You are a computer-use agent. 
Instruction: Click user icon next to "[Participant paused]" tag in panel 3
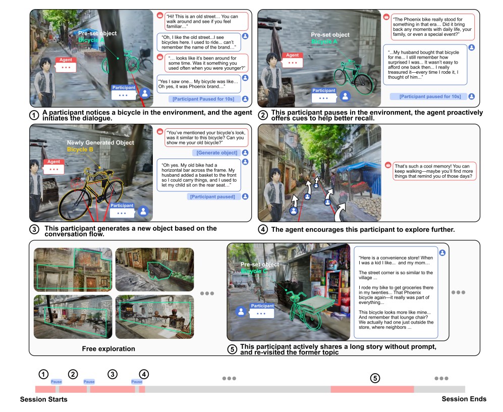(245, 196)
